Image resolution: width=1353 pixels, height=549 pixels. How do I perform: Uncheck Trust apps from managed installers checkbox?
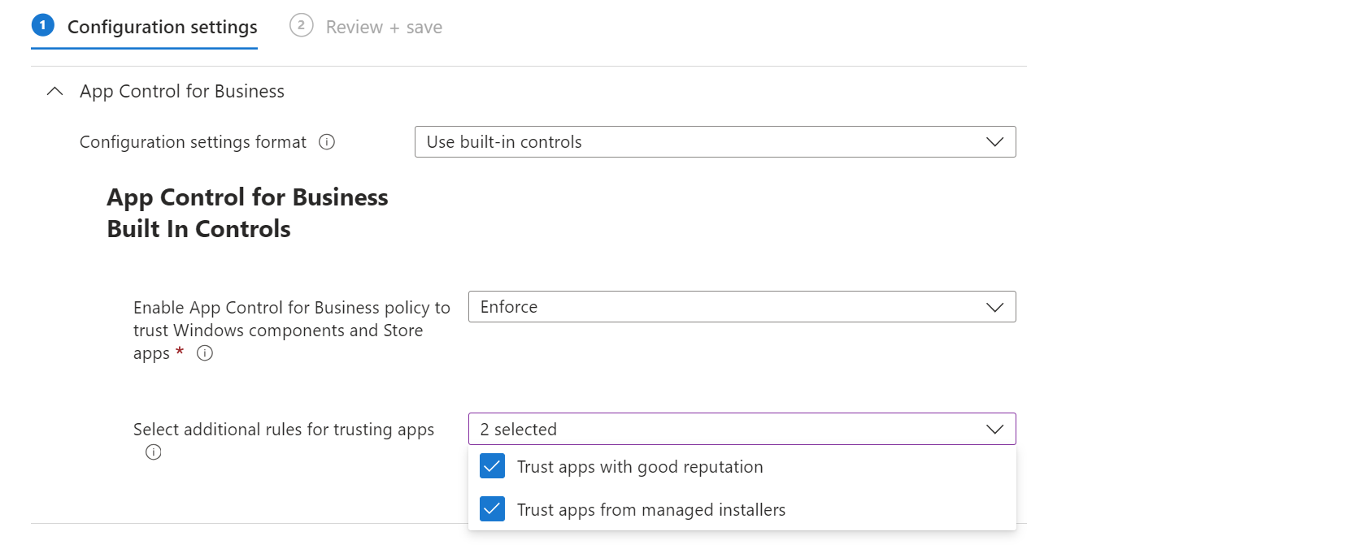(x=493, y=509)
